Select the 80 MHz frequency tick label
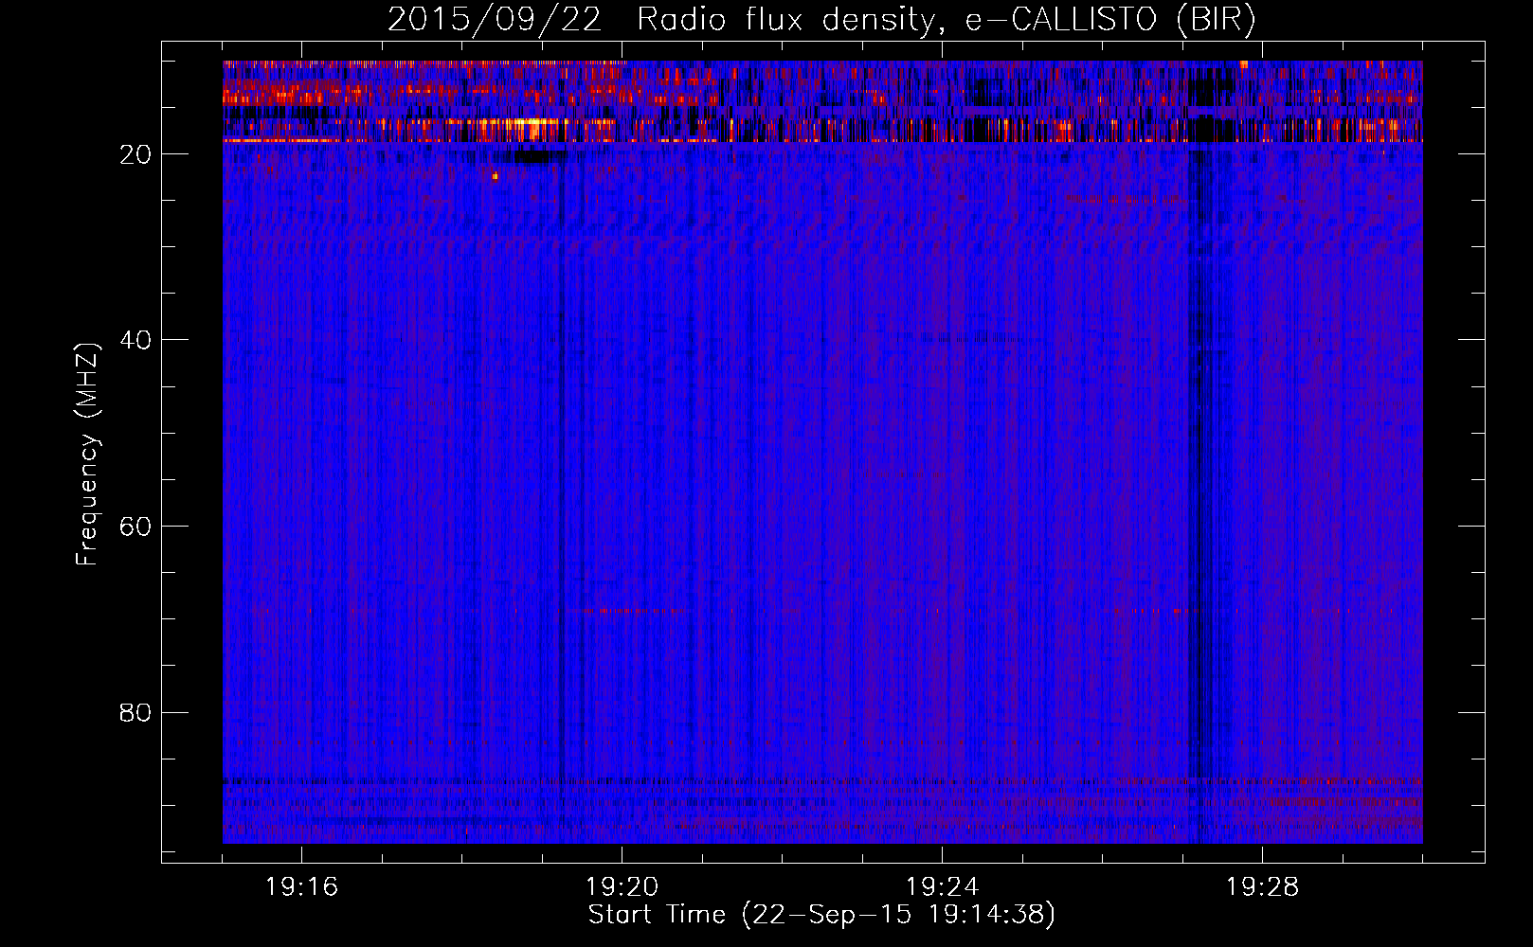The width and height of the screenshot is (1533, 947). [x=135, y=712]
